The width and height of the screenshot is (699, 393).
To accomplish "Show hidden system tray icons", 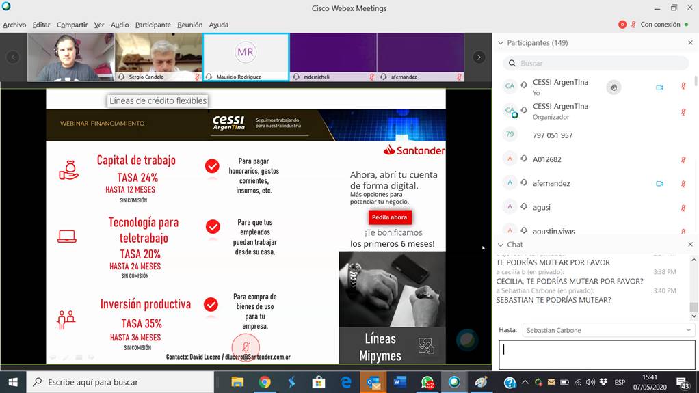I will point(525,382).
